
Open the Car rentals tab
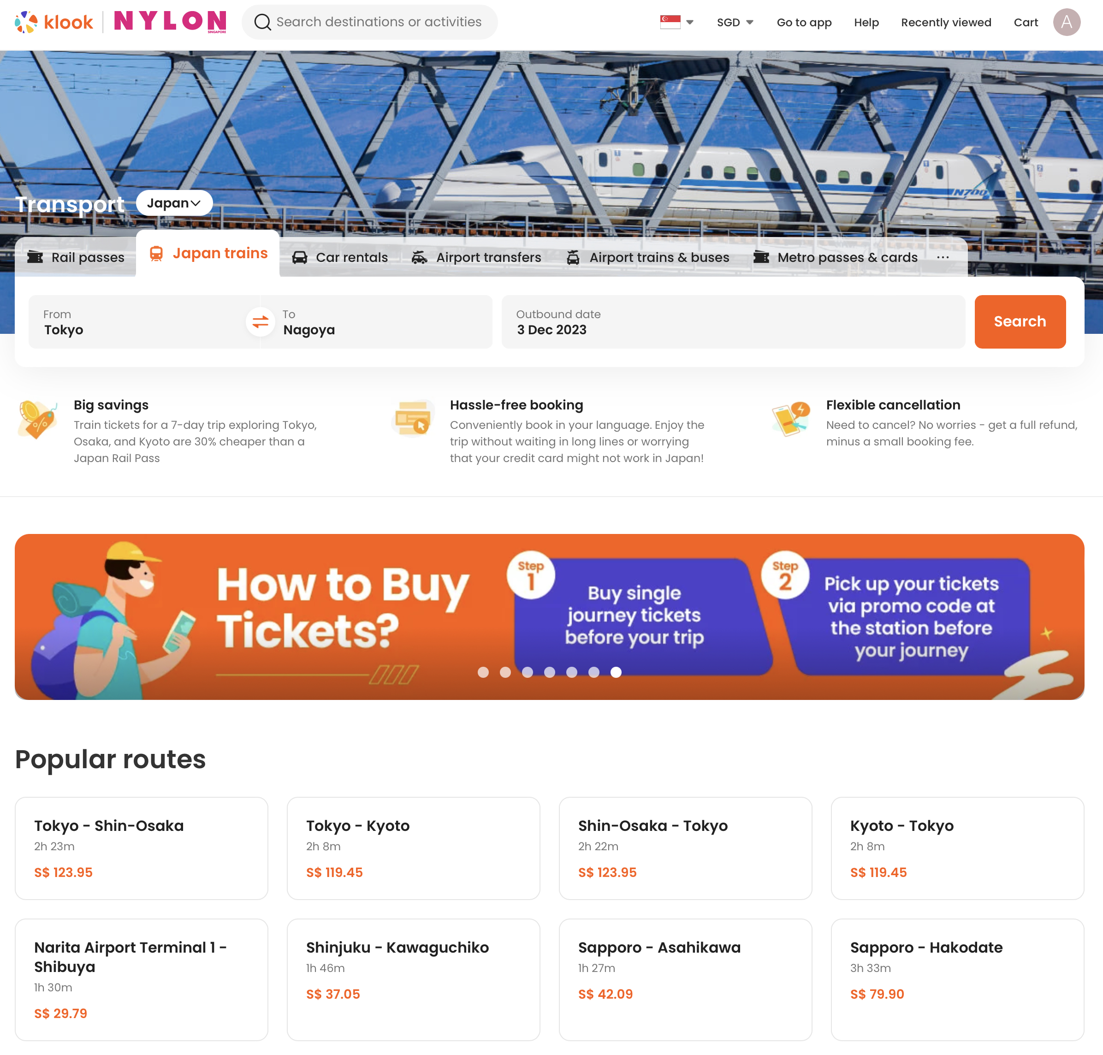[x=340, y=258]
